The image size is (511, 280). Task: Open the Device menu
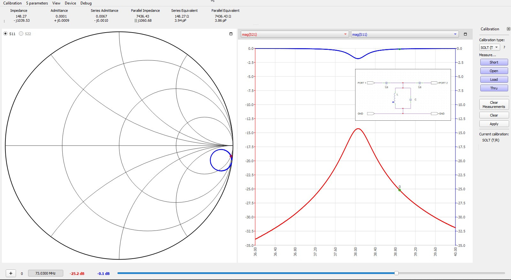tap(70, 3)
